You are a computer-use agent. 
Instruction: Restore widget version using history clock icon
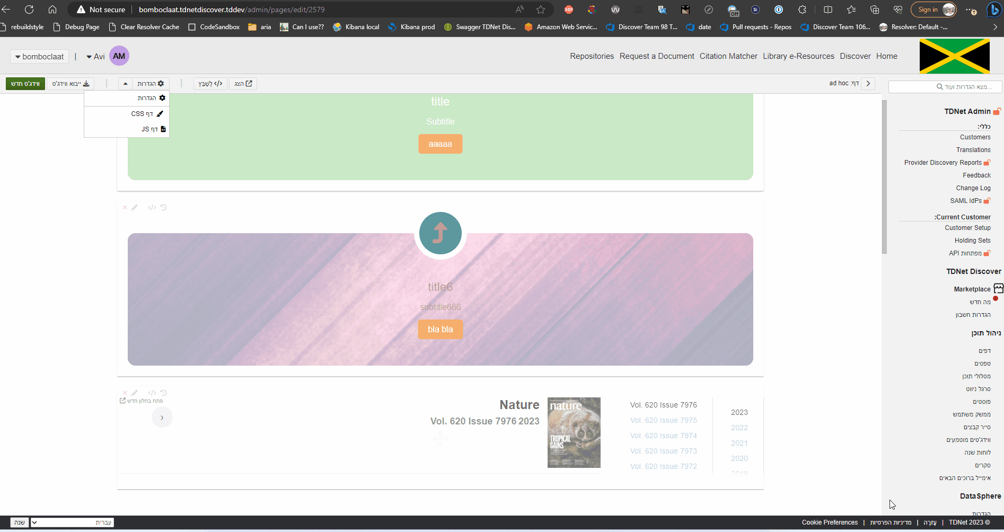163,207
